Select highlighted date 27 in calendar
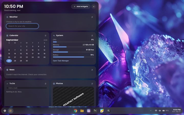This screenshot has height=115, width=184. point(9,61)
